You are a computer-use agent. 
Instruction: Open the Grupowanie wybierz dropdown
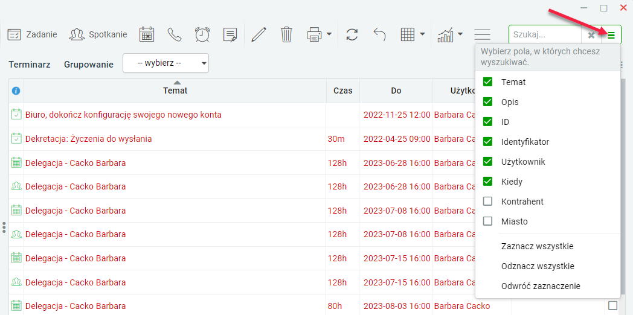(x=166, y=63)
